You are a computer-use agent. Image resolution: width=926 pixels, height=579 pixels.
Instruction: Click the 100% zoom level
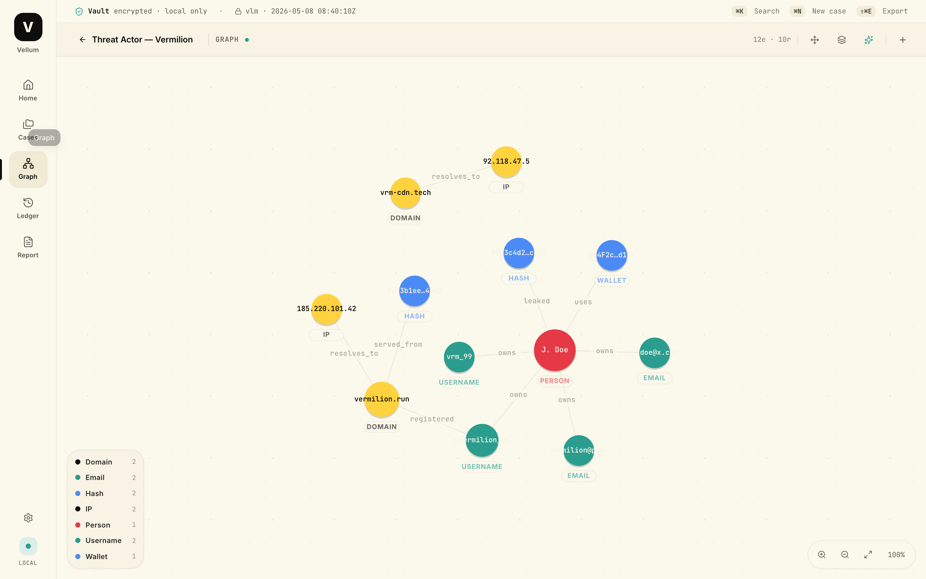(x=896, y=555)
